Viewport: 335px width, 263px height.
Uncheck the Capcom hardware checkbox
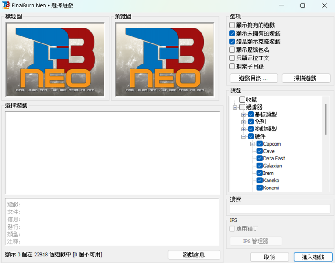[259, 144]
